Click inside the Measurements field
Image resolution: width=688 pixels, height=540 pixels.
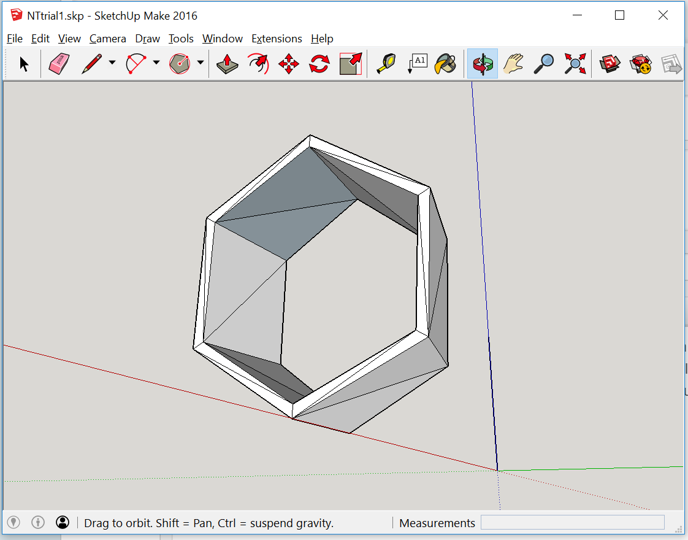coord(573,522)
